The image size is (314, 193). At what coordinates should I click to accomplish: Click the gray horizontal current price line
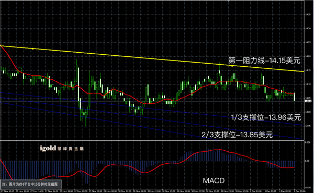[152, 101]
